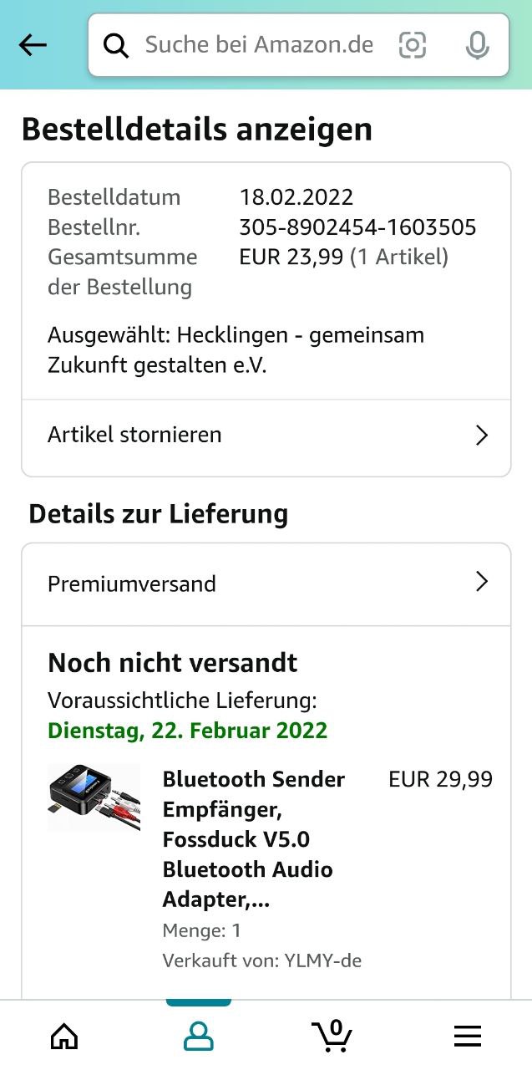Viewport: 532px width, 1070px height.
Task: Activate the microphone voice search
Action: pyautogui.click(x=477, y=45)
